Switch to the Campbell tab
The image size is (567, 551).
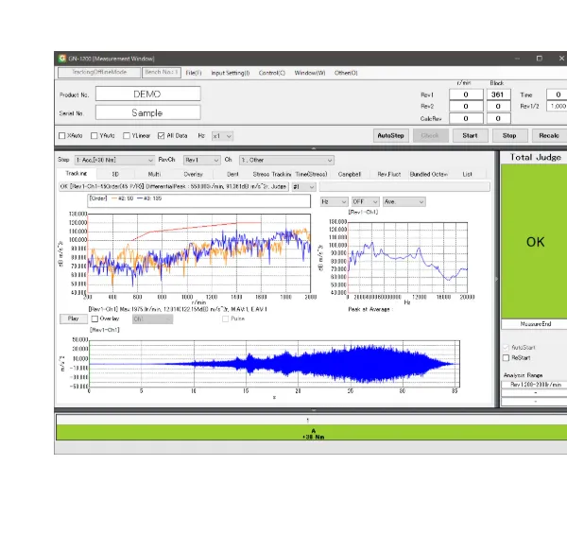[x=350, y=174]
